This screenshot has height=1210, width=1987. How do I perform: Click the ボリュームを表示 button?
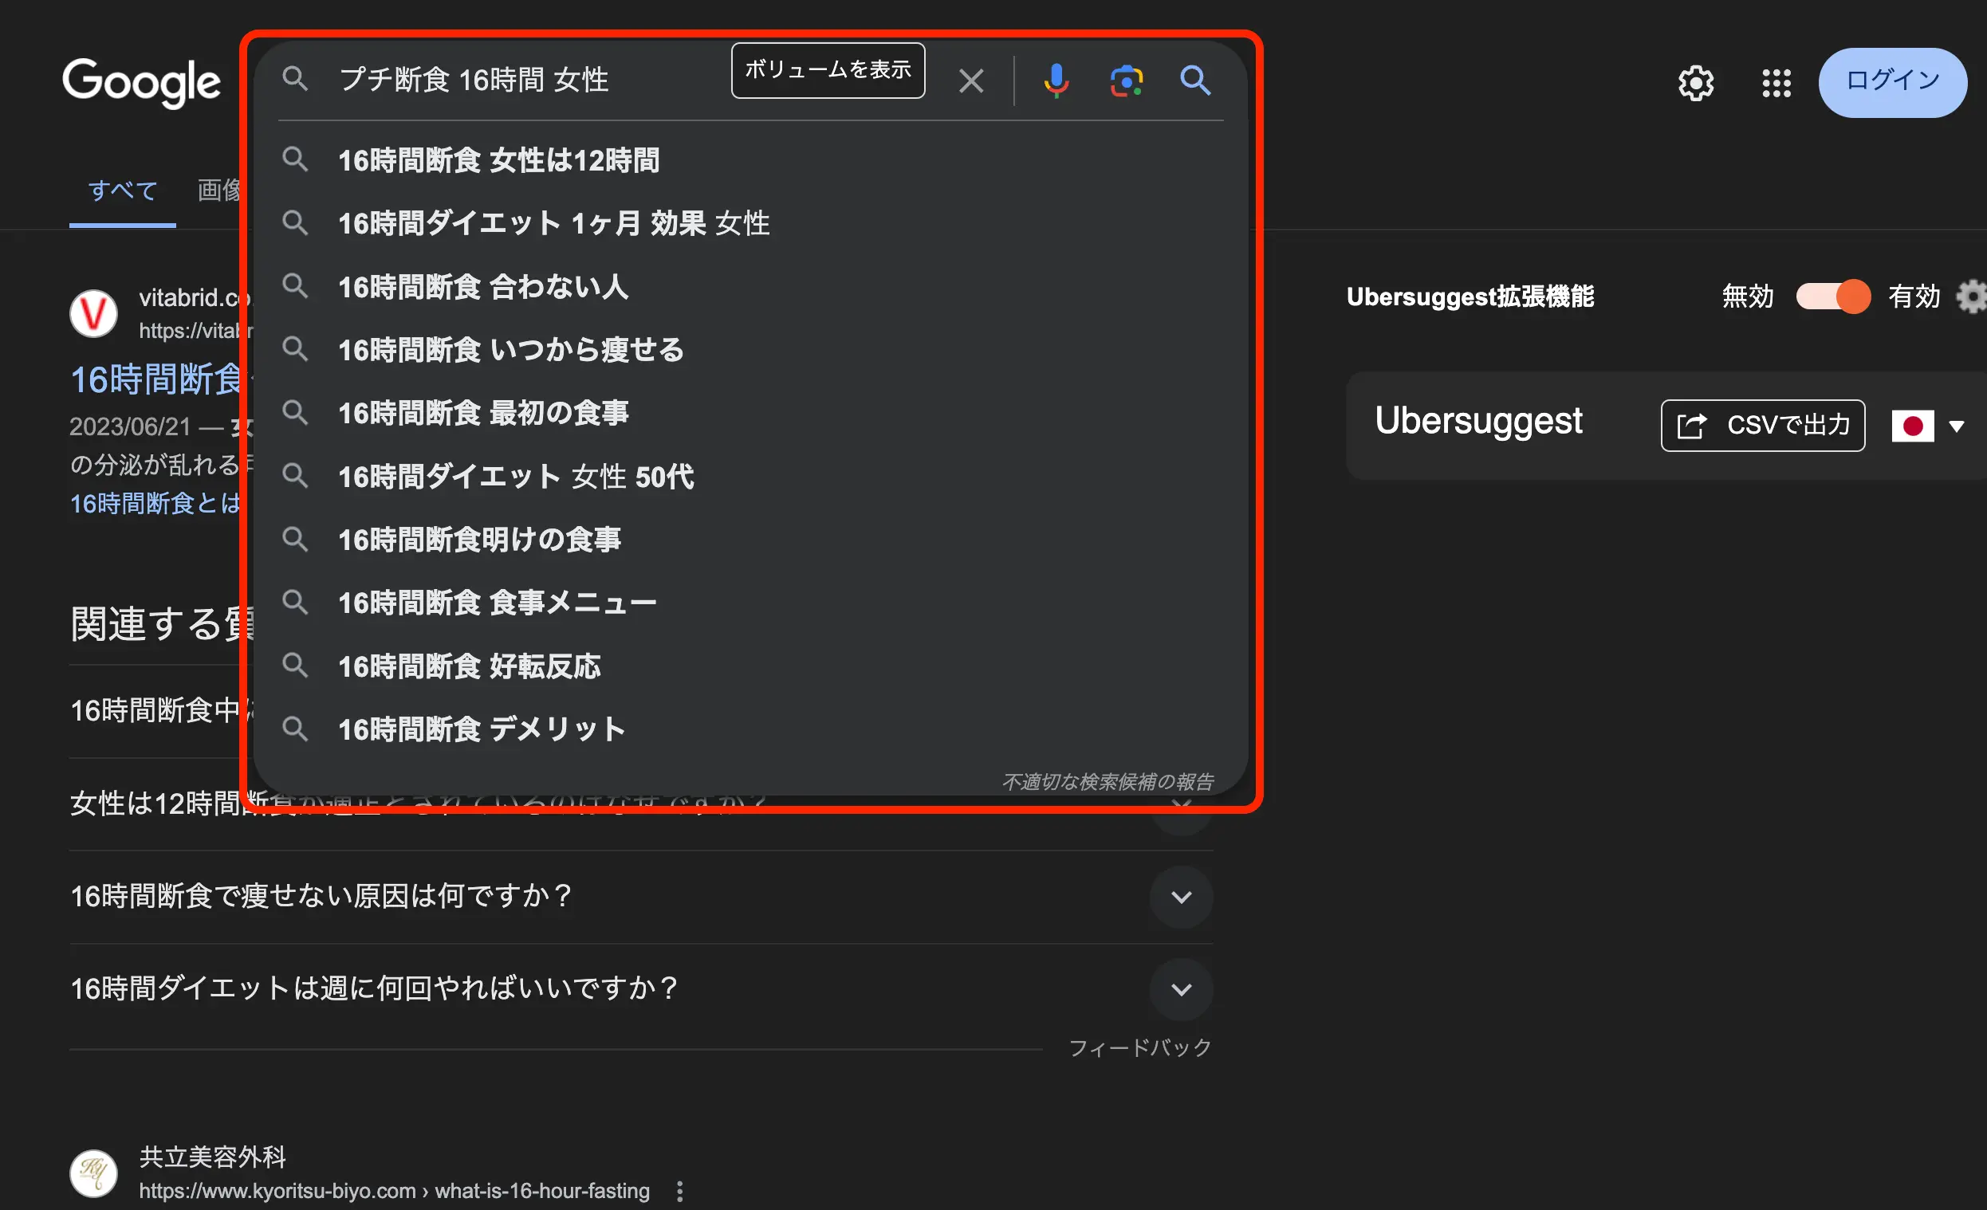828,70
